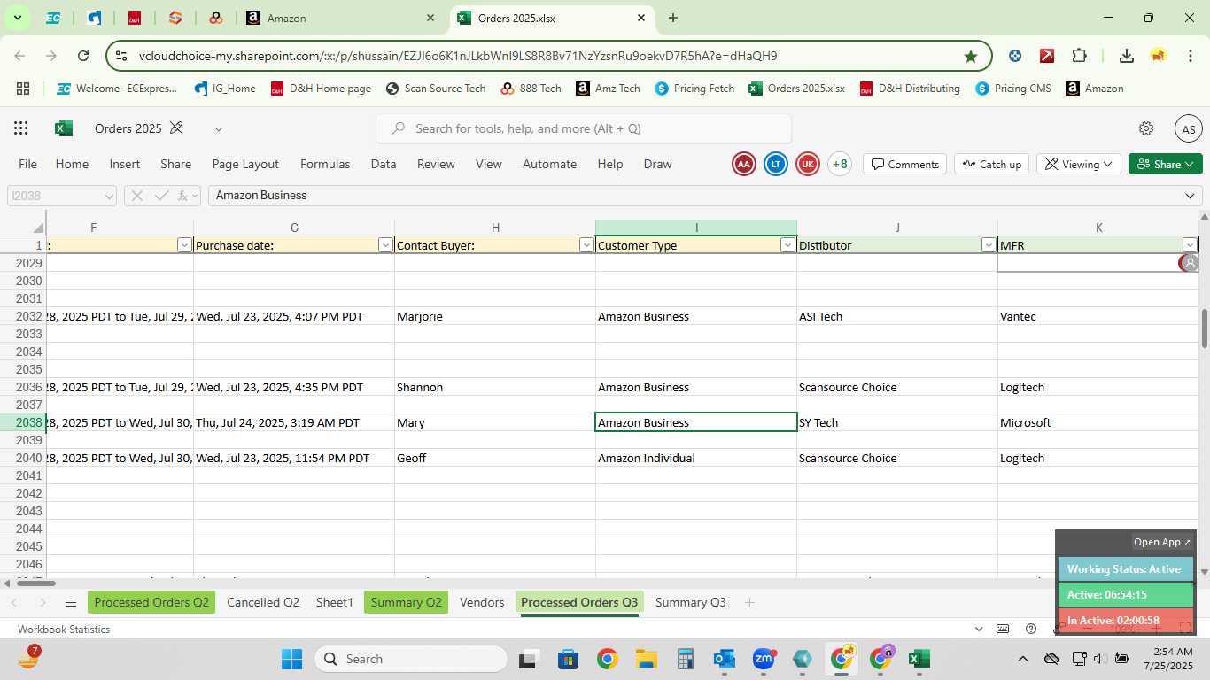Click Open App in the tracker widget
Image resolution: width=1210 pixels, height=680 pixels.
coord(1162,542)
